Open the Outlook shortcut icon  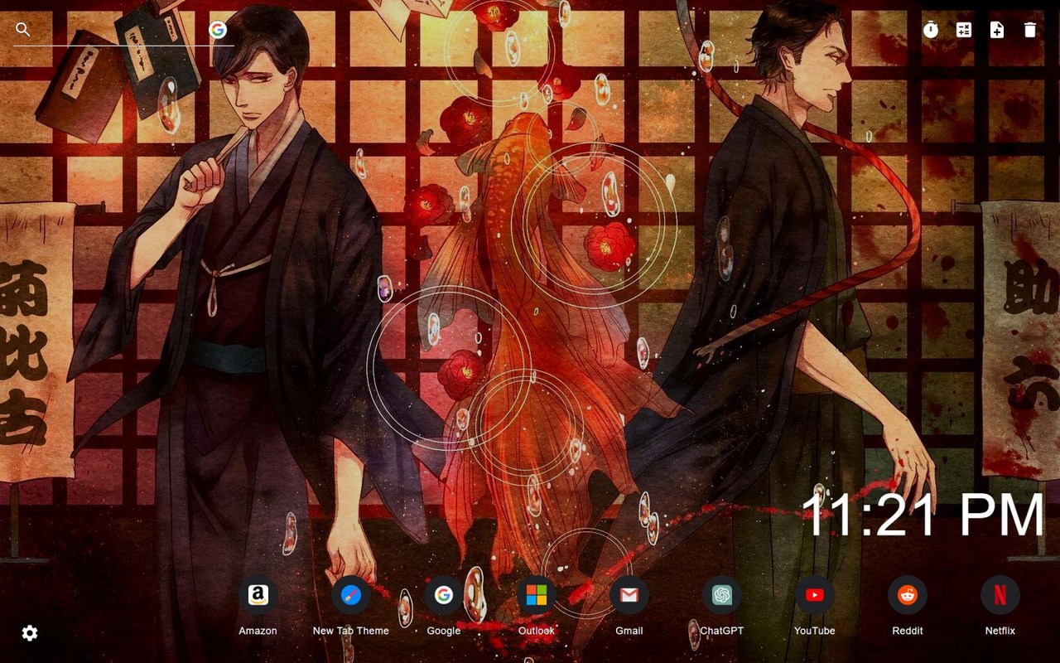point(537,595)
